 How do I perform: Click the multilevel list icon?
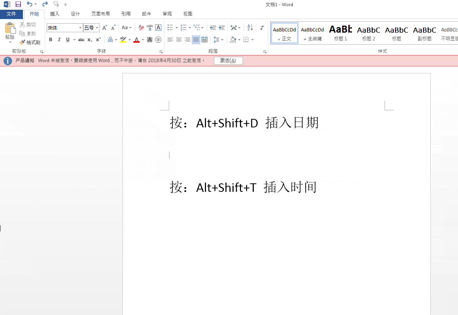(197, 28)
